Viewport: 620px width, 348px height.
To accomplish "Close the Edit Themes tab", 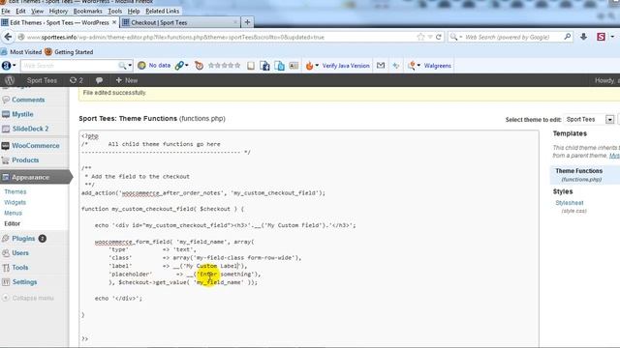I will pos(114,22).
